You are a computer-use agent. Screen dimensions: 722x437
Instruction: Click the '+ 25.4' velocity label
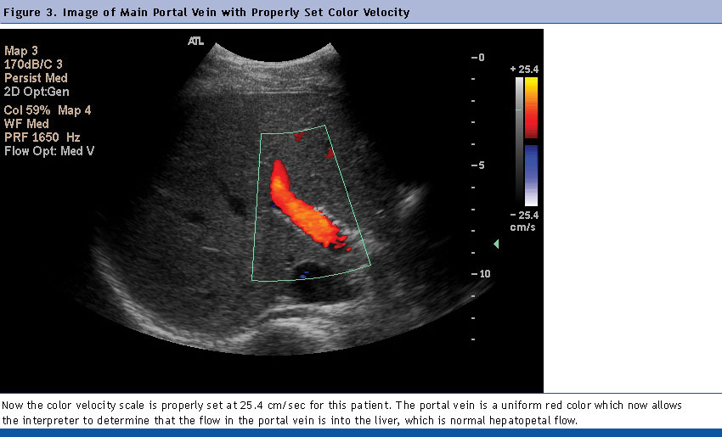524,70
